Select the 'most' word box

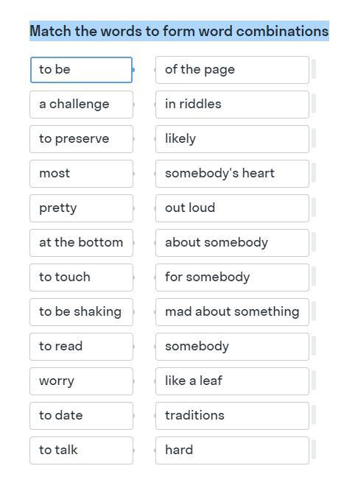(x=81, y=174)
